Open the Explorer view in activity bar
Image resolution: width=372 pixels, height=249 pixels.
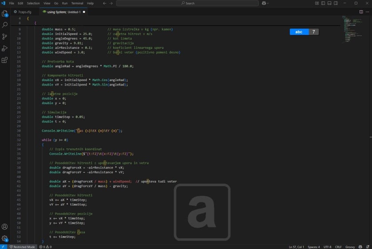[5, 13]
